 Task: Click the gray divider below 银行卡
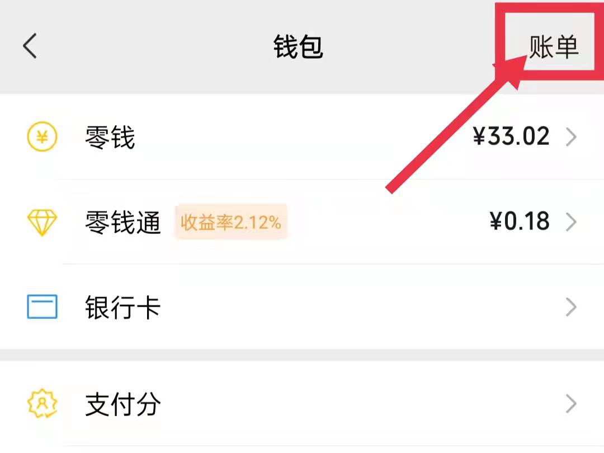coord(302,355)
